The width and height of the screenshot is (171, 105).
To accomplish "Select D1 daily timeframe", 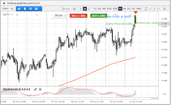I will pyautogui.click(x=129, y=9).
